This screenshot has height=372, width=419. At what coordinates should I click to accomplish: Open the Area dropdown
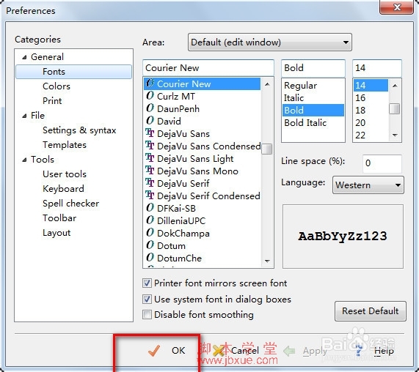coord(270,42)
